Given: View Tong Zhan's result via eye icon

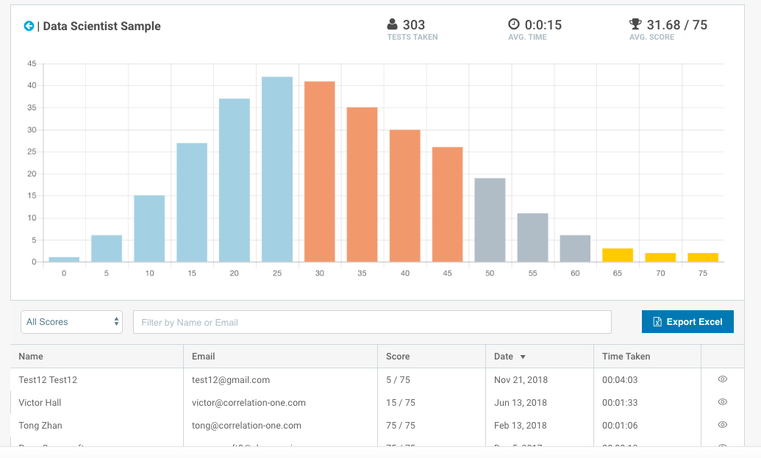Looking at the screenshot, I should (722, 425).
